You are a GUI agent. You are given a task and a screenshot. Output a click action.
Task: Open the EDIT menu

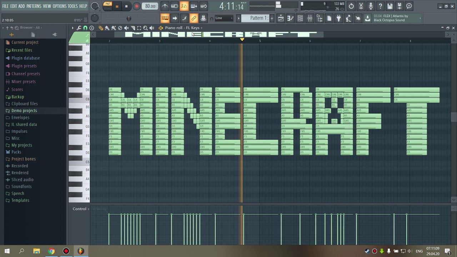tap(14, 6)
